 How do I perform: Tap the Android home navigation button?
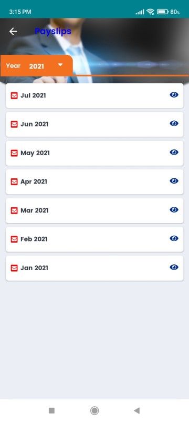pyautogui.click(x=94, y=410)
